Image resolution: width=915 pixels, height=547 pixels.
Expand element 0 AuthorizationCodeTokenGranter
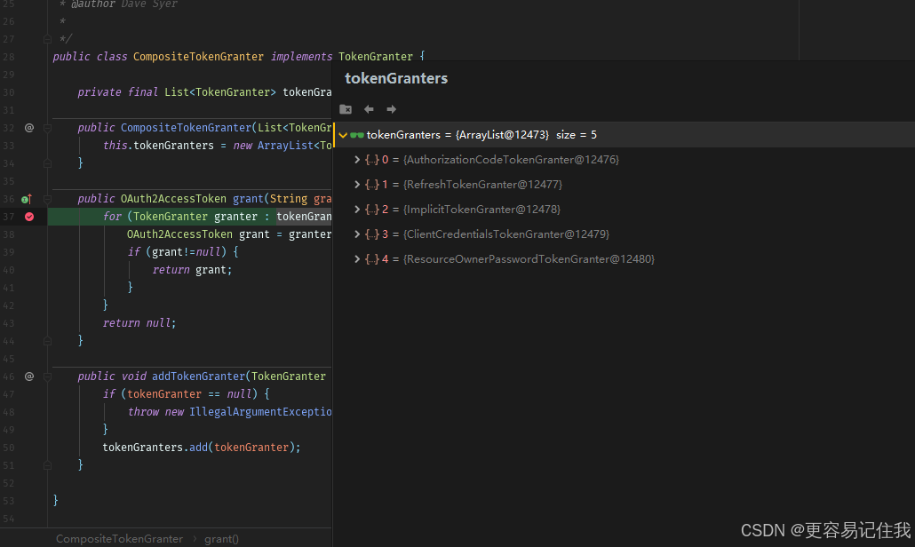pos(357,159)
